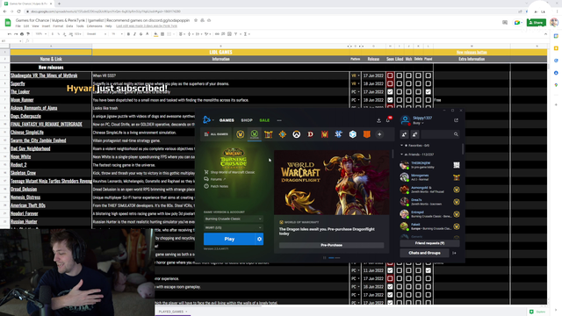Screen dimensions: 562x316
Task: Check Seen box for Shadowgate VR row
Action: [x=390, y=75]
